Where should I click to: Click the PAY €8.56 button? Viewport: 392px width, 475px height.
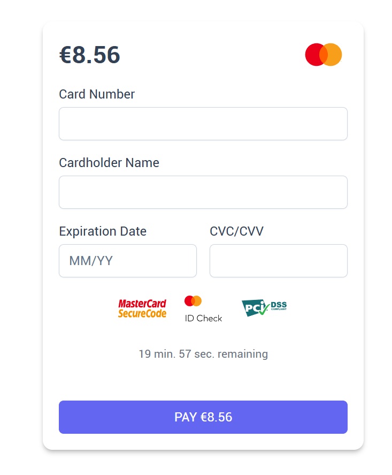(203, 417)
